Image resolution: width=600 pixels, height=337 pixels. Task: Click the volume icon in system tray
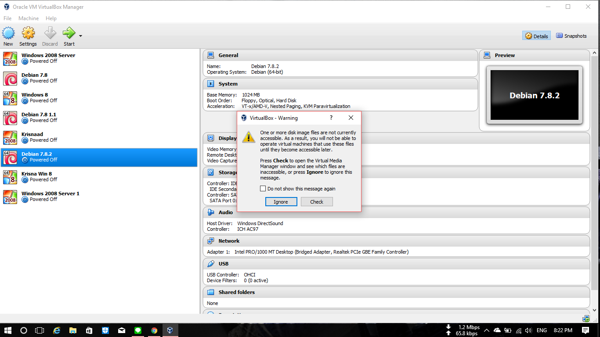pyautogui.click(x=528, y=330)
